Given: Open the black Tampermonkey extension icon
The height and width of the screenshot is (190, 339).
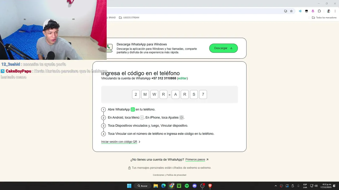Looking at the screenshot, I should 306,11.
